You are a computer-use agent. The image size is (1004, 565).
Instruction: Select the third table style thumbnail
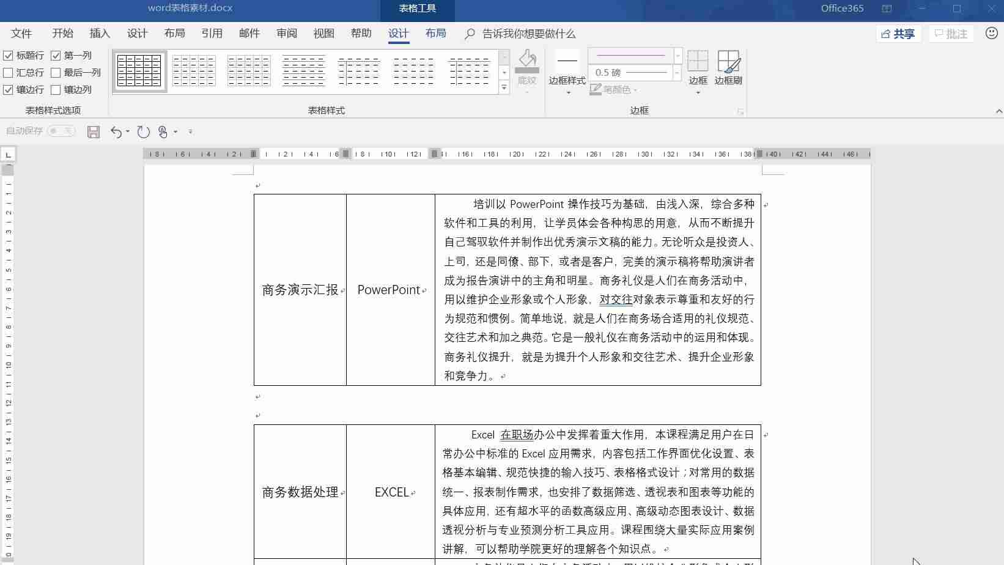(249, 71)
